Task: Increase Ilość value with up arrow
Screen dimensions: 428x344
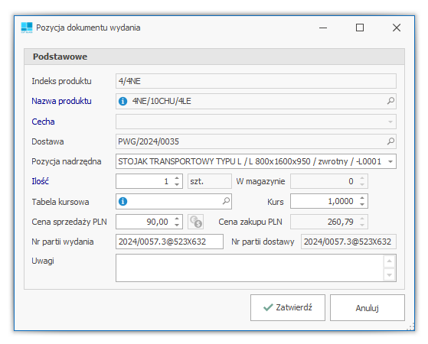Action: pyautogui.click(x=177, y=178)
